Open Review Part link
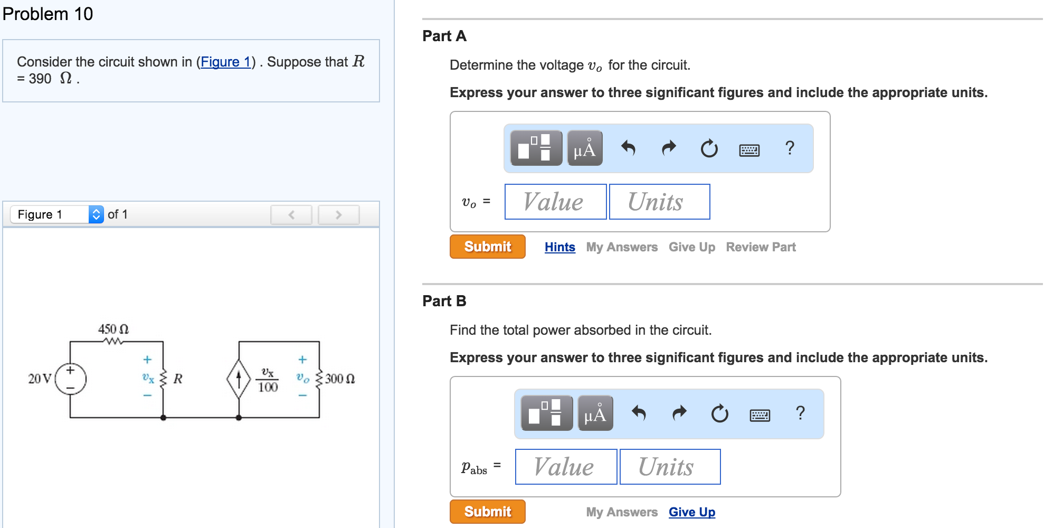Screen dimensions: 1044x528 [x=761, y=247]
